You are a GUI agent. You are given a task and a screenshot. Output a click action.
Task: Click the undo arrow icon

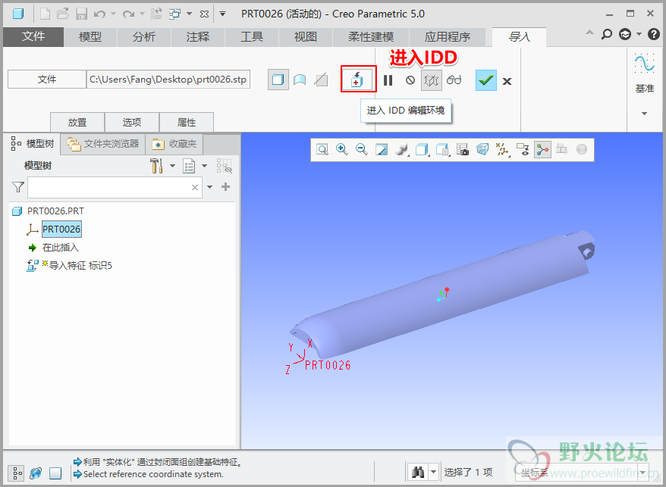pos(99,14)
